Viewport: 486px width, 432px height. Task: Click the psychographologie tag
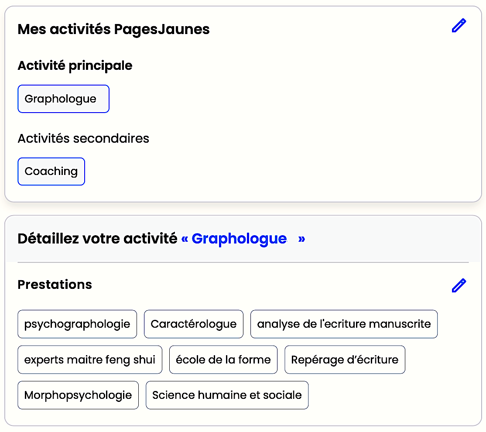77,324
